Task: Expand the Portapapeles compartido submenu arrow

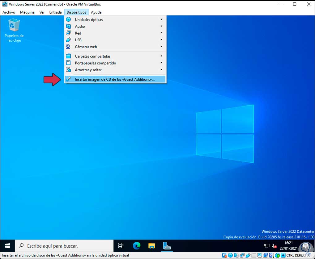Action: click(161, 63)
